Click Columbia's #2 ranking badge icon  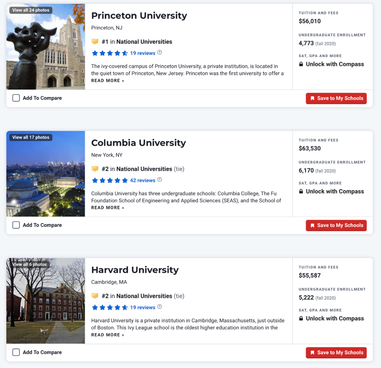click(x=95, y=169)
